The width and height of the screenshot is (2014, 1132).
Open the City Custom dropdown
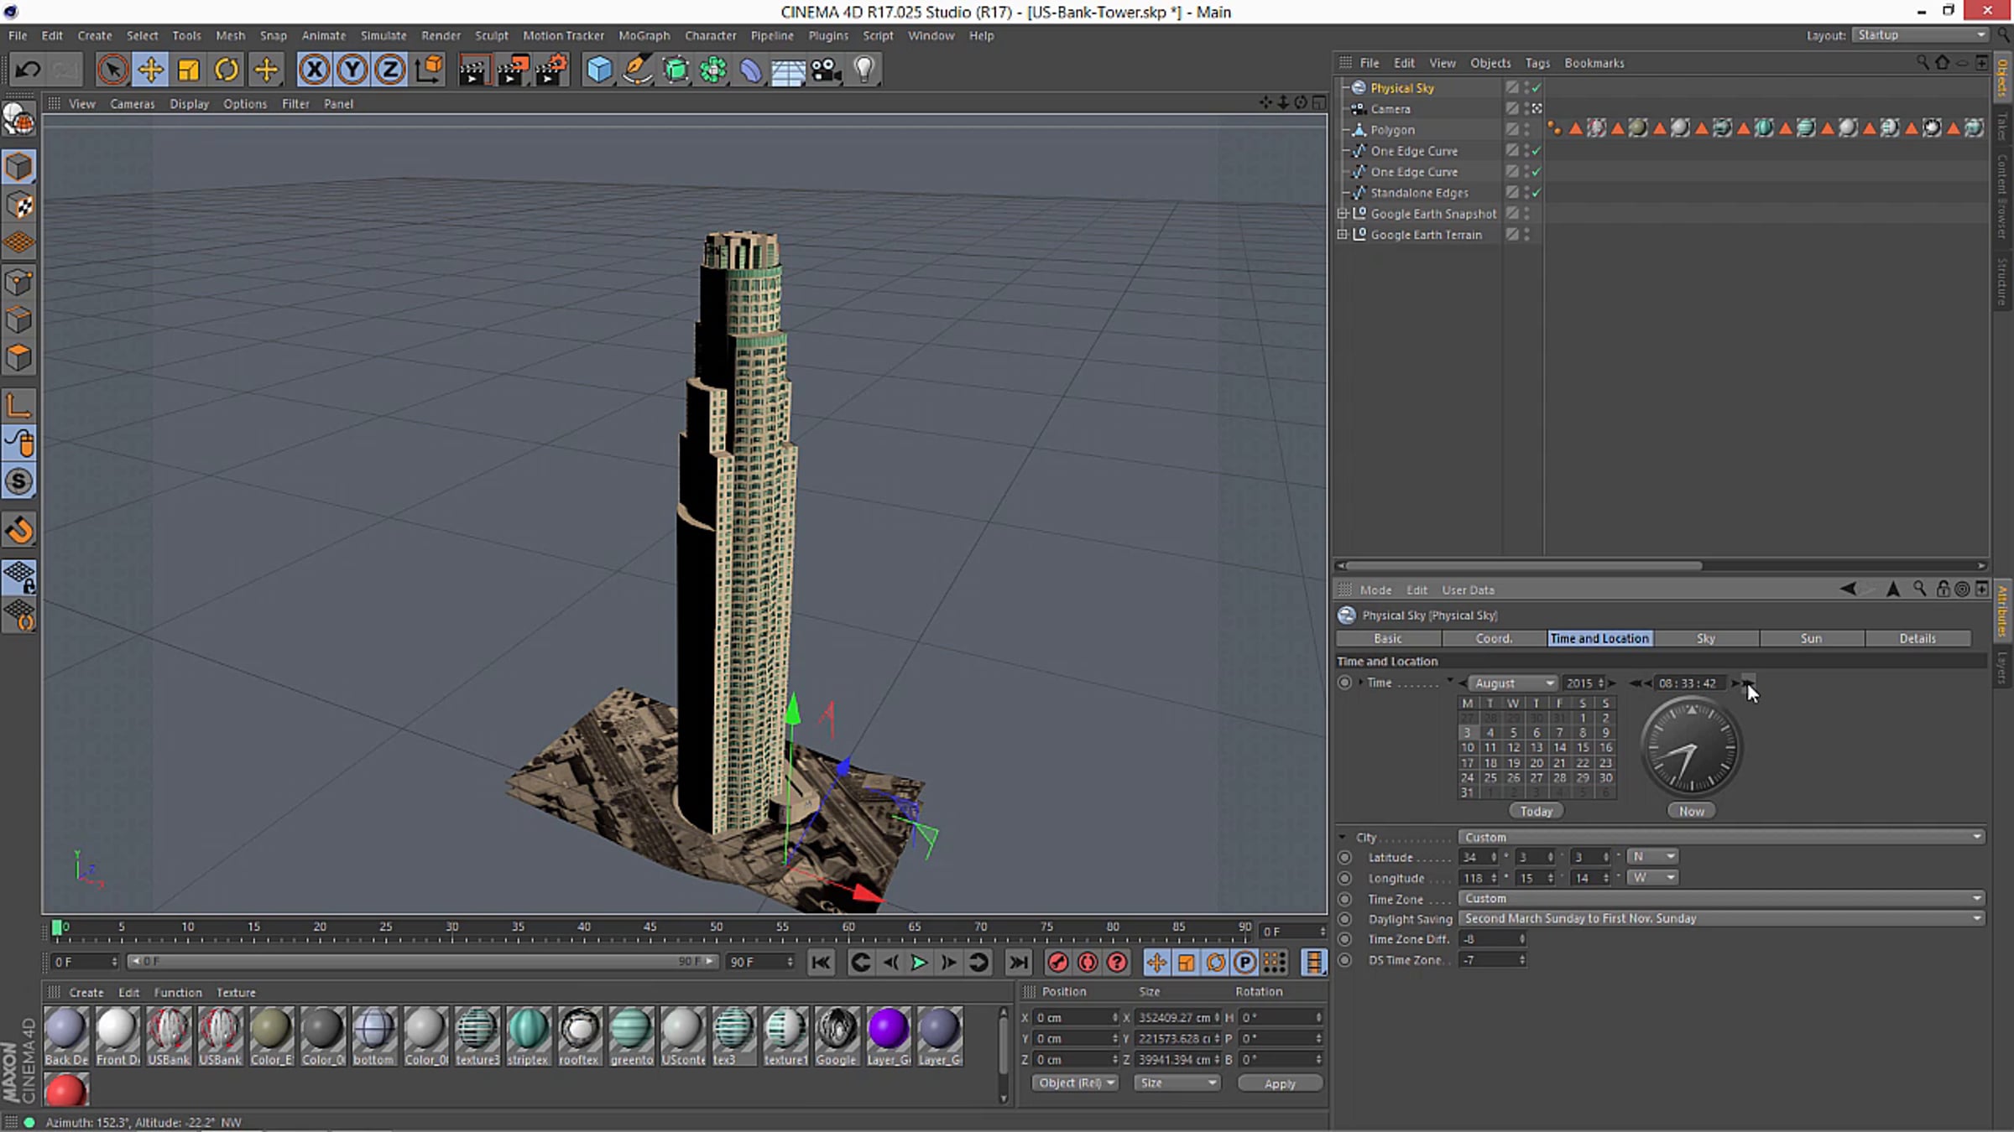[1722, 837]
